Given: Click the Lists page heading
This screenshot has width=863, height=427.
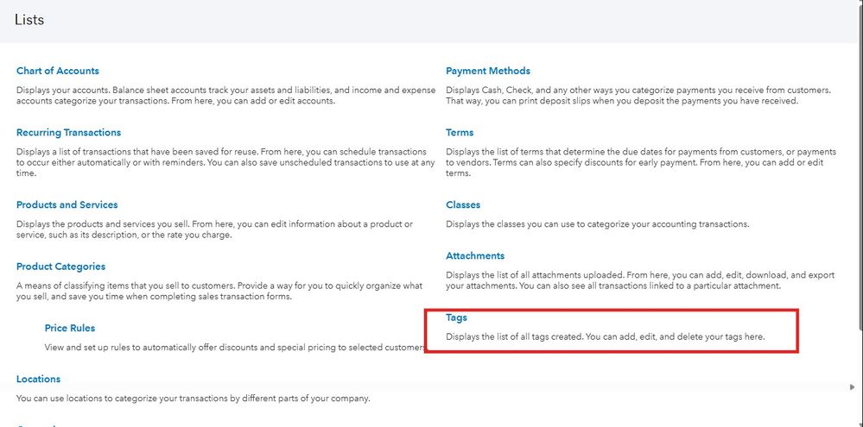Looking at the screenshot, I should 29,20.
